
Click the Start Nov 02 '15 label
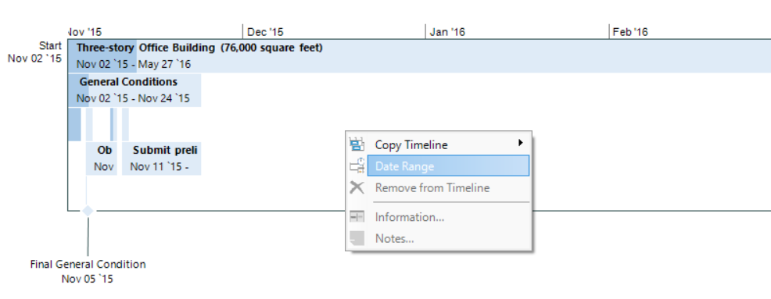point(35,52)
